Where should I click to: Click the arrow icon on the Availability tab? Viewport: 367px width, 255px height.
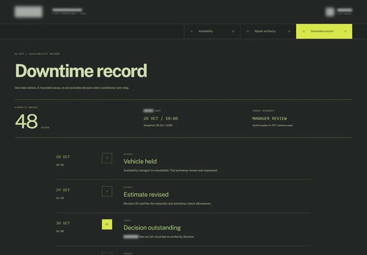[233, 31]
